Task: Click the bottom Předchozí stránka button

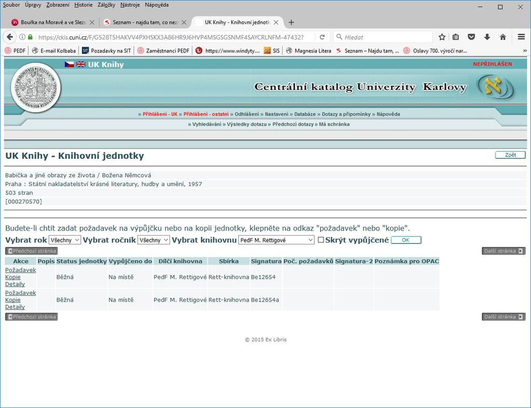Action: click(32, 317)
